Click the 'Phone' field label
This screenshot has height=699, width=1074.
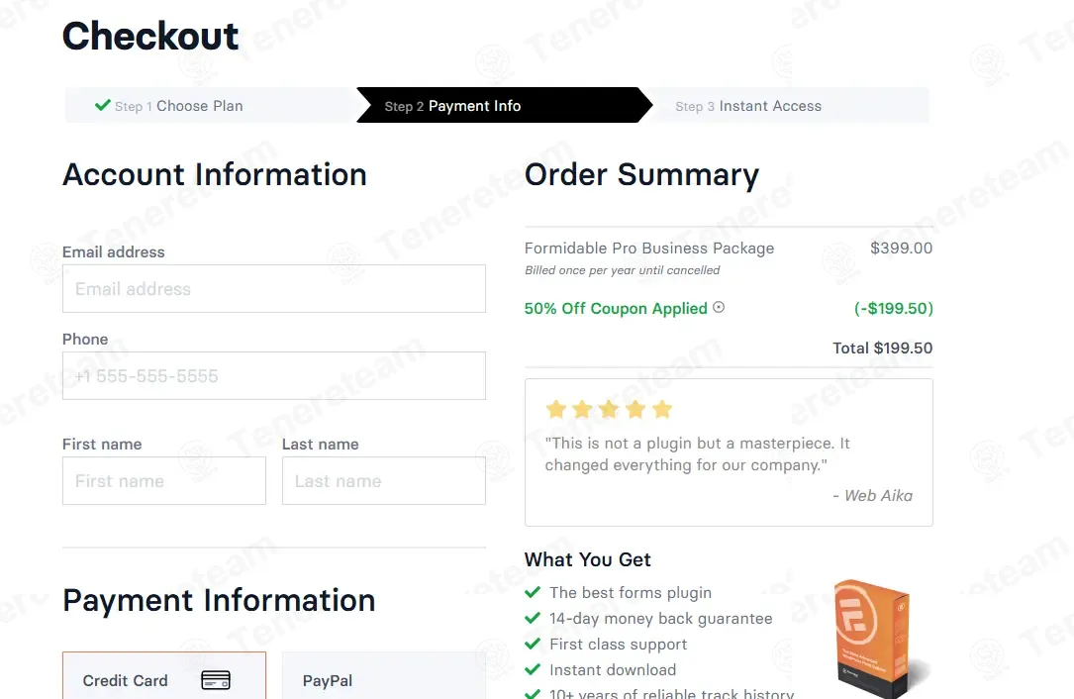click(x=85, y=340)
